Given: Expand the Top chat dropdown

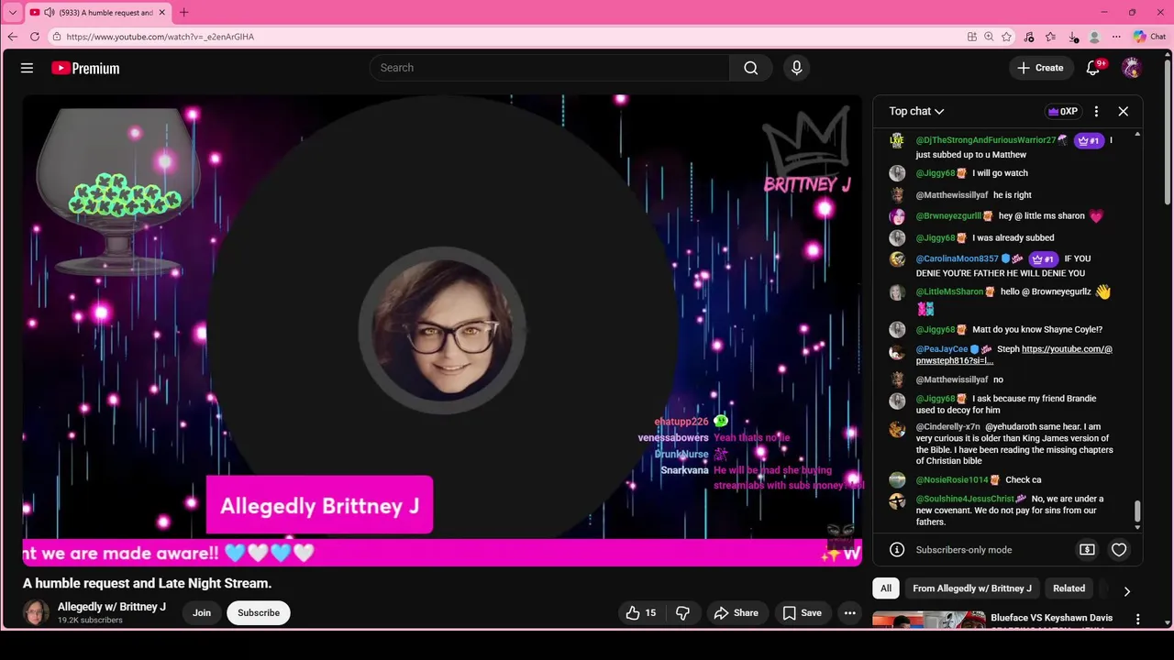Looking at the screenshot, I should 916,111.
